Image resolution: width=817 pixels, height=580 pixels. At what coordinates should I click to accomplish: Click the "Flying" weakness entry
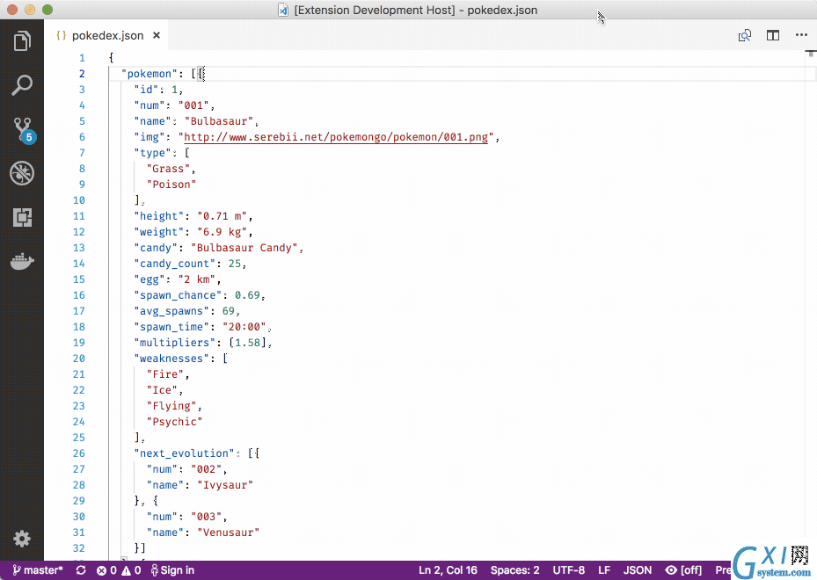click(171, 406)
